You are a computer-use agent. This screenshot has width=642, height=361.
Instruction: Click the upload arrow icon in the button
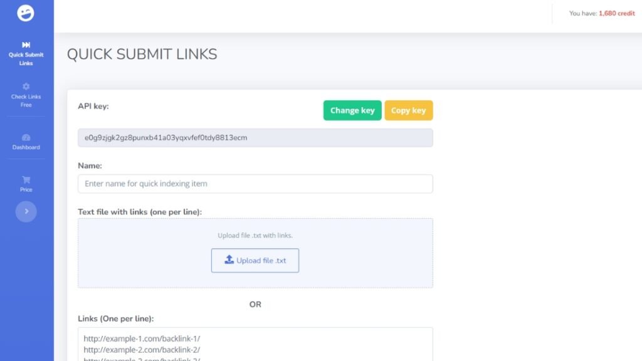coord(229,260)
